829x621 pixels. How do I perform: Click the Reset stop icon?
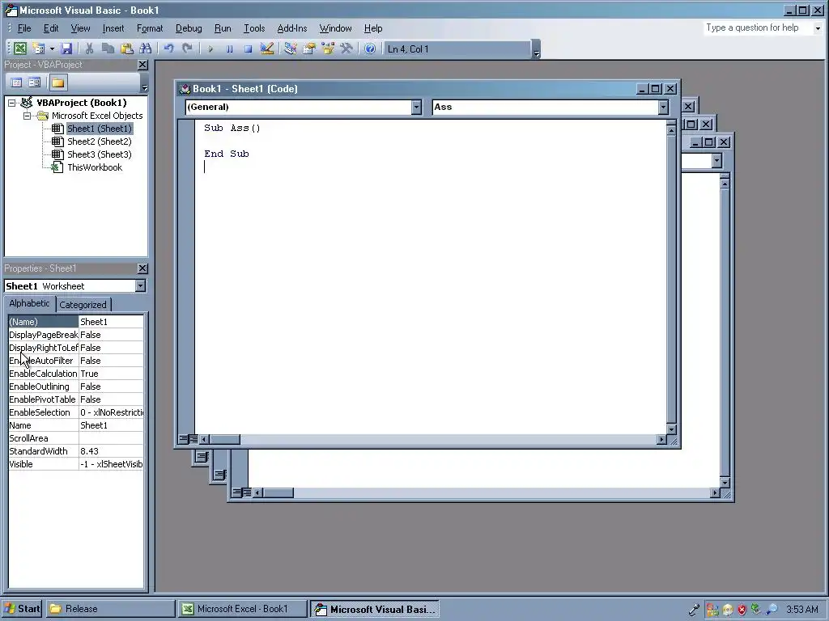click(248, 49)
